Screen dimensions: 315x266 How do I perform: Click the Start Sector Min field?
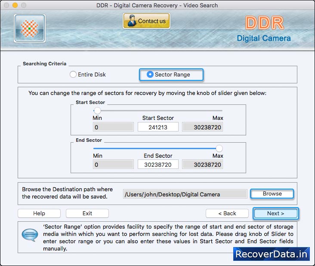tap(113, 127)
